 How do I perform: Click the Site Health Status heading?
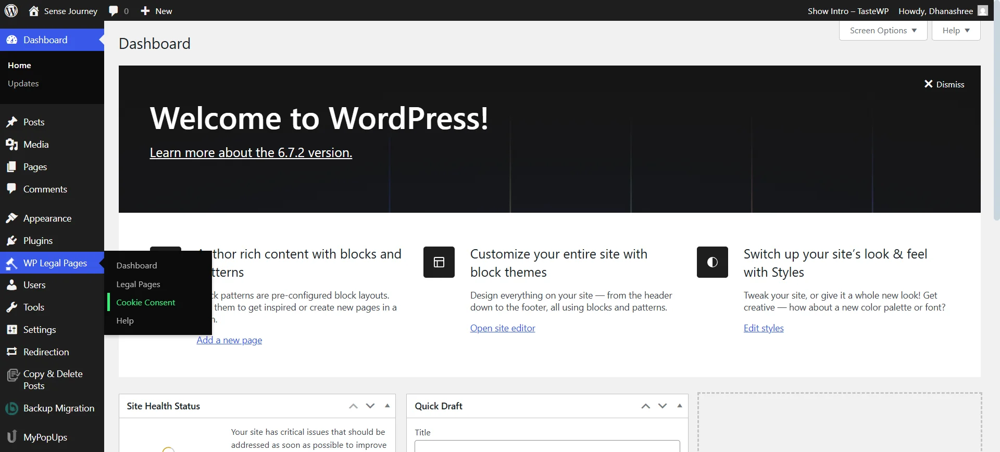163,406
